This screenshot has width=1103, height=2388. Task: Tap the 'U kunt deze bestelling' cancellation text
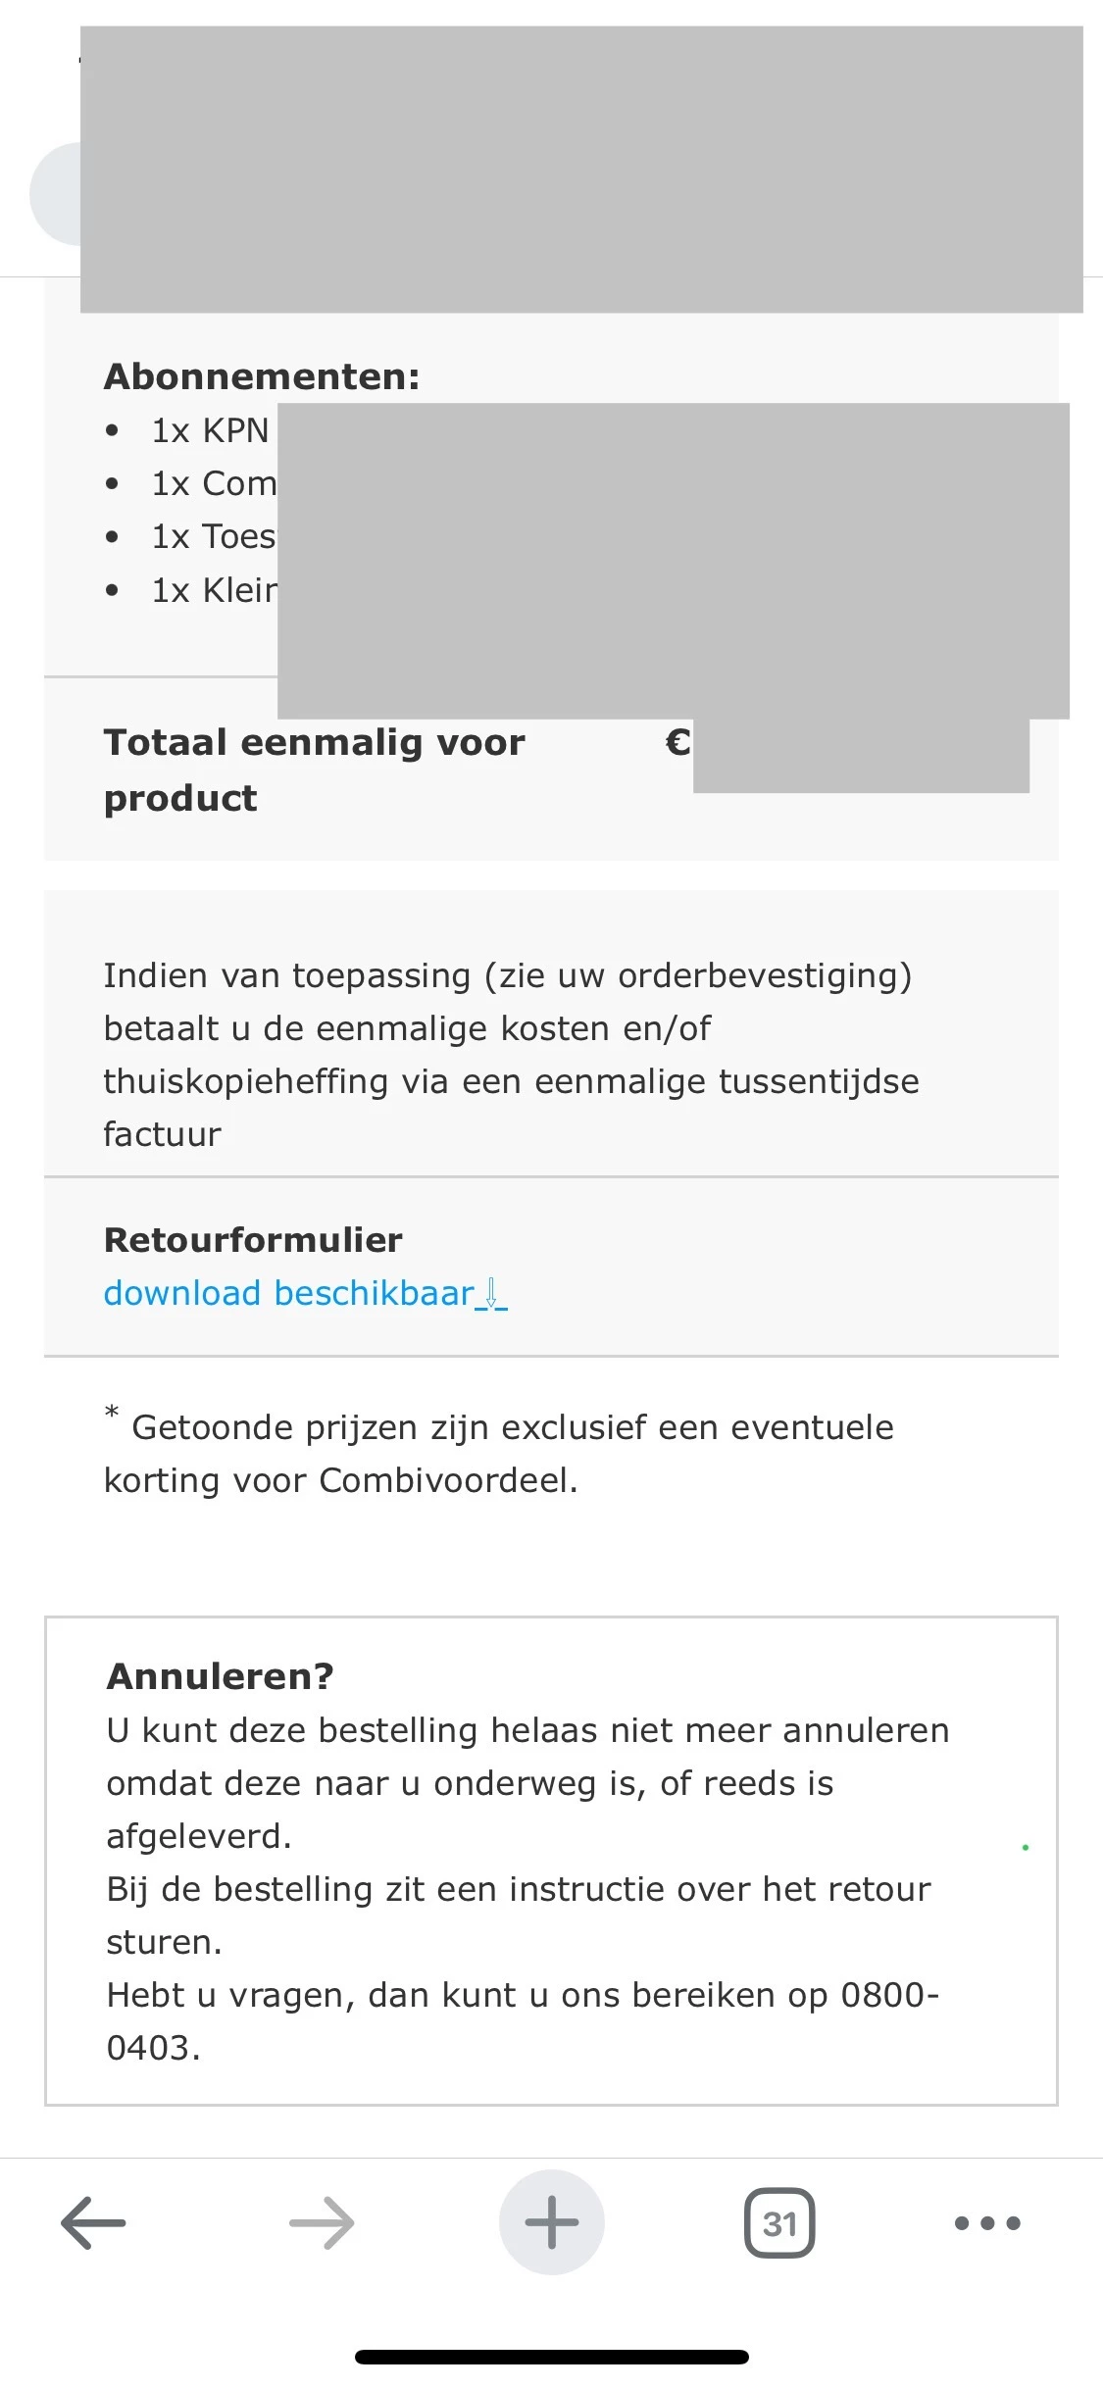[x=527, y=1782]
